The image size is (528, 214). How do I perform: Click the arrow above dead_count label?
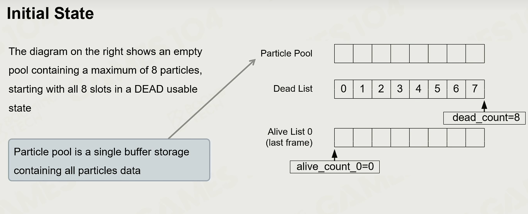[x=484, y=106]
